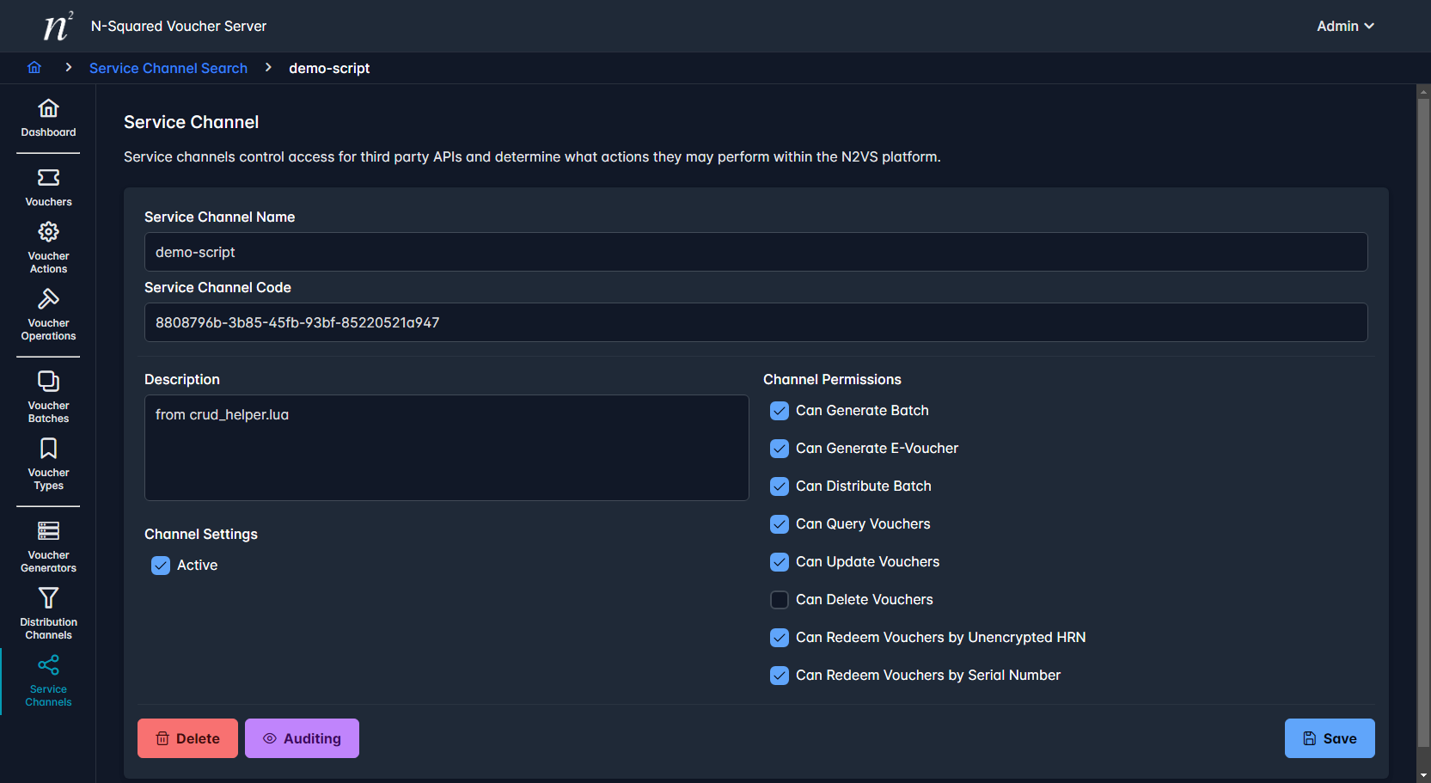
Task: Open Voucher Actions gear icon
Action: coord(48,232)
